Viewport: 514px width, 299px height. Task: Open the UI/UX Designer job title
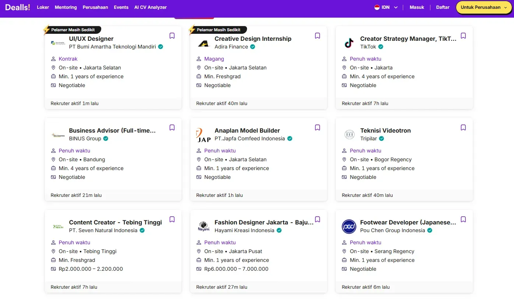pos(91,39)
